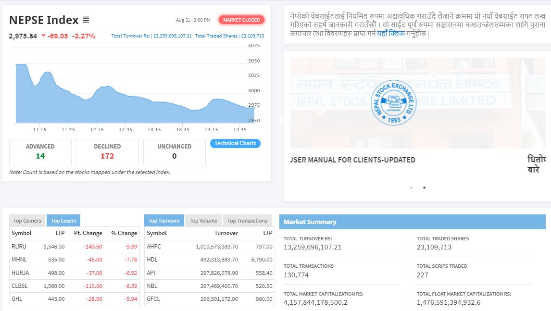Viewport: 551px width, 311px height.
Task: Click the Turnover column header
Action: pyautogui.click(x=226, y=233)
